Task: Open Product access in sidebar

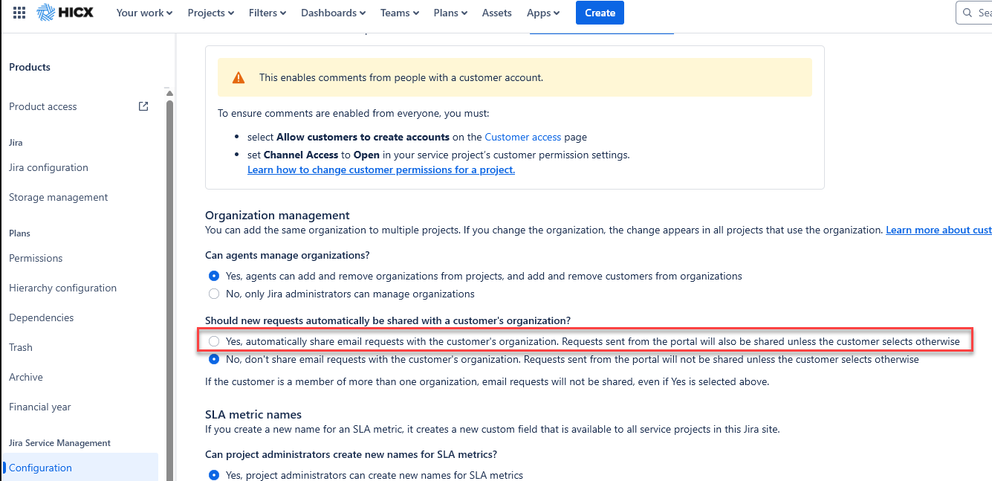Action: click(x=43, y=106)
